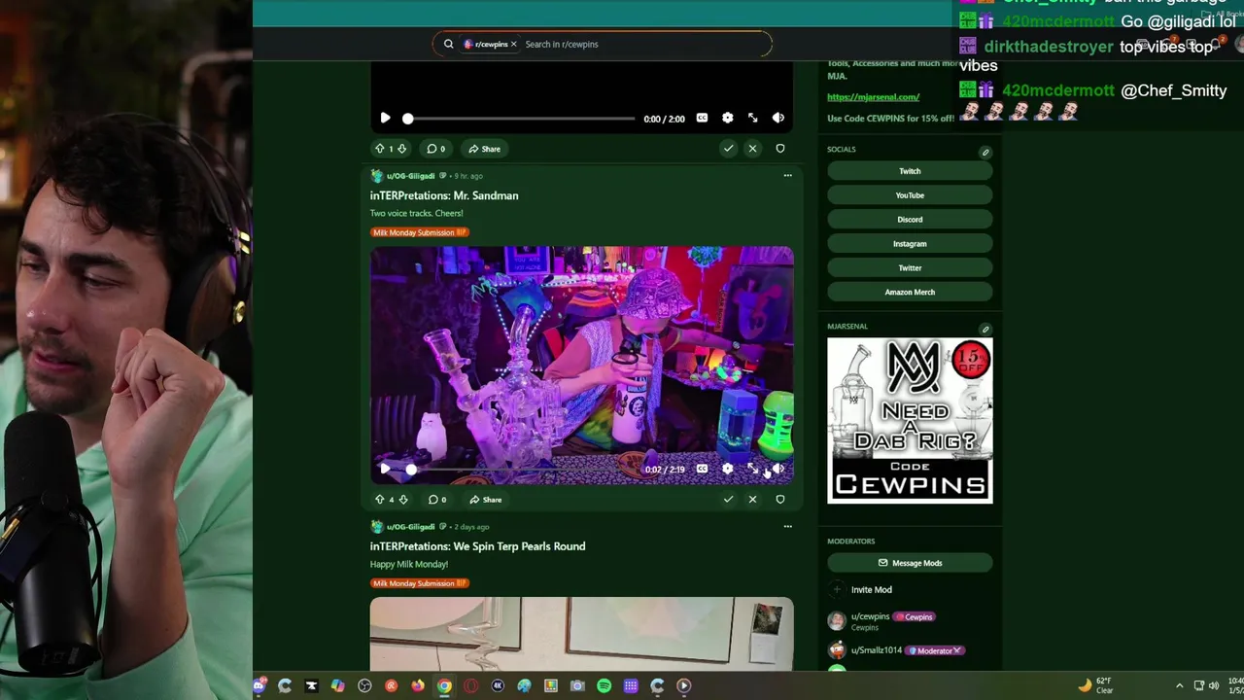This screenshot has height=700, width=1244.
Task: Fullscreen the top 2:00 video
Action: [752, 118]
